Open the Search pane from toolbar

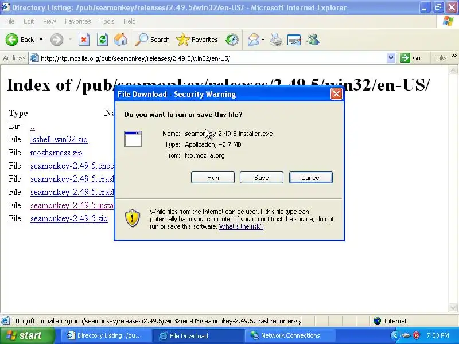(152, 40)
